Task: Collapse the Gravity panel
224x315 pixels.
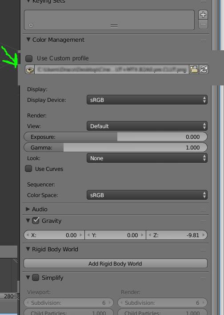Action: 28,221
